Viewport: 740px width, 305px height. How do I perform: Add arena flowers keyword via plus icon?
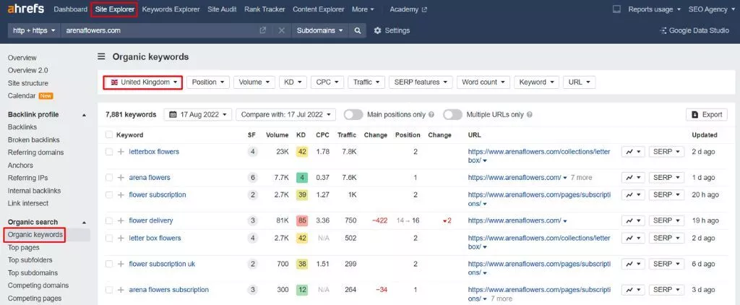[121, 178]
